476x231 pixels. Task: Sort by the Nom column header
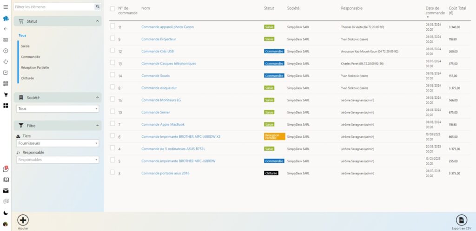tap(145, 8)
